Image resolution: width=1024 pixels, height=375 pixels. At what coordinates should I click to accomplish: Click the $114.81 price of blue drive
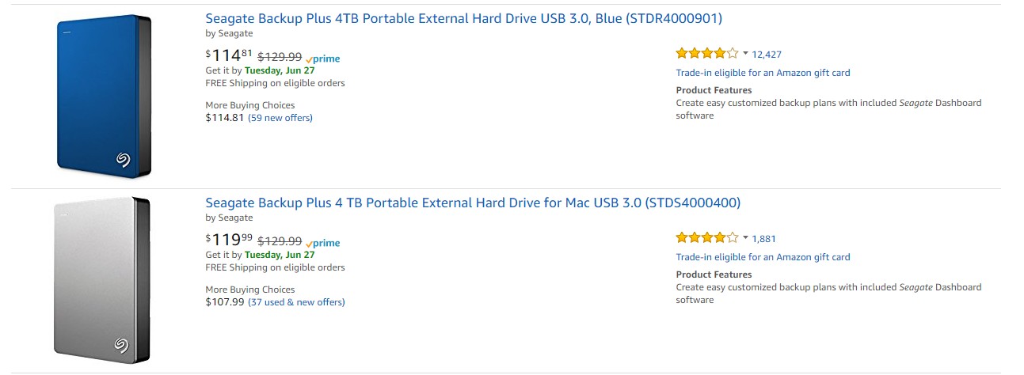point(230,55)
